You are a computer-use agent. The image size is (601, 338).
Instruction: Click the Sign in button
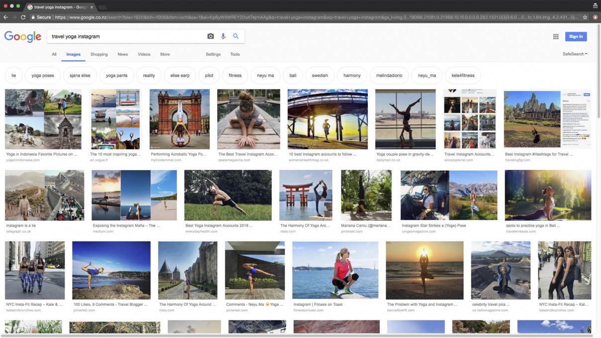tap(576, 36)
